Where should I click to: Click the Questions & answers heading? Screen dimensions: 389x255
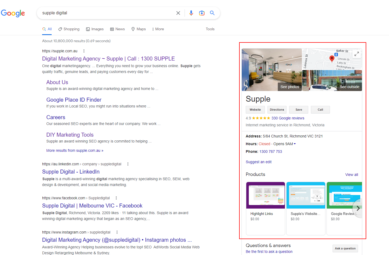268,245
